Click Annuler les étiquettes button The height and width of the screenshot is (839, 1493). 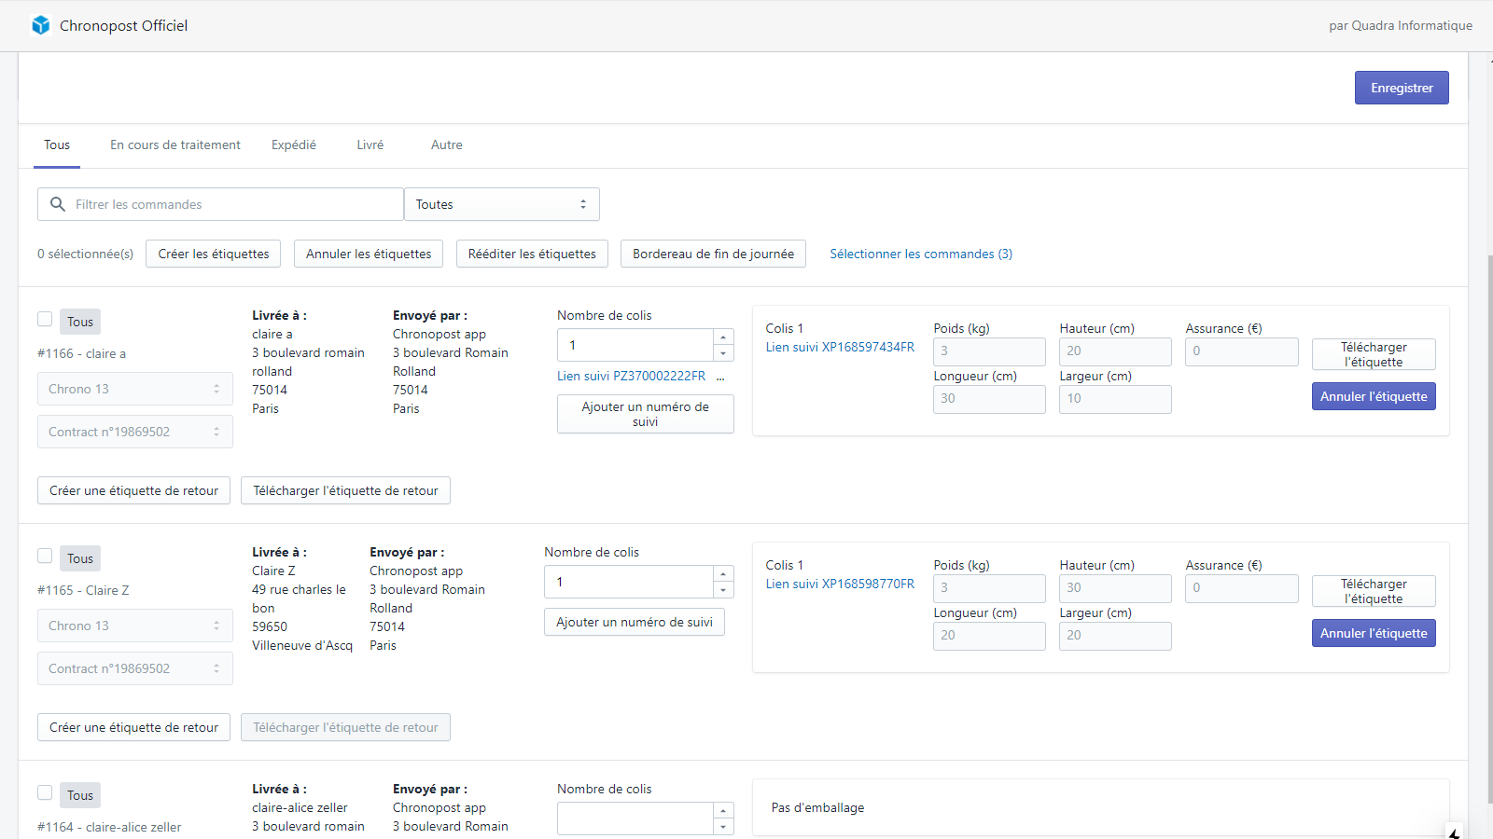coord(369,254)
